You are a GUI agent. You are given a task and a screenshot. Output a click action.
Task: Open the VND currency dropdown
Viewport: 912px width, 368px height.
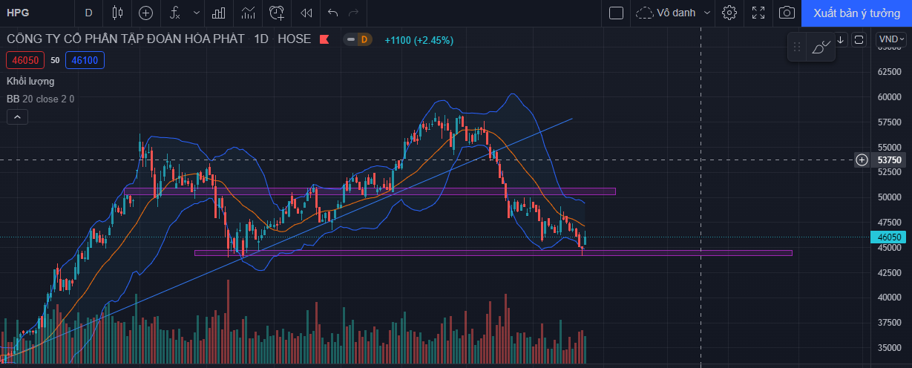point(890,40)
